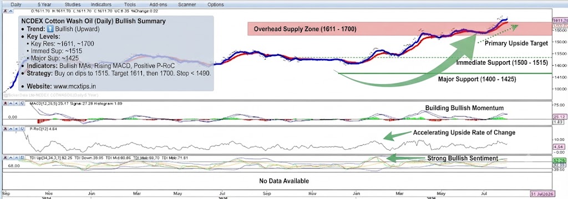Click the magnifier icon in the MACD panel header

[22, 103]
